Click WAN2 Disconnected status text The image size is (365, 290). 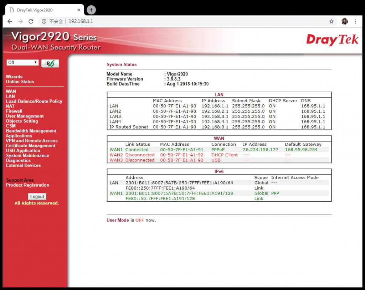(x=140, y=155)
